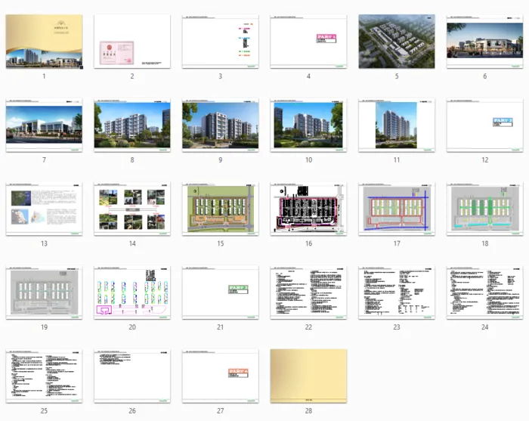Open slide 14 site photo grid
529x421 pixels.
pyautogui.click(x=132, y=209)
